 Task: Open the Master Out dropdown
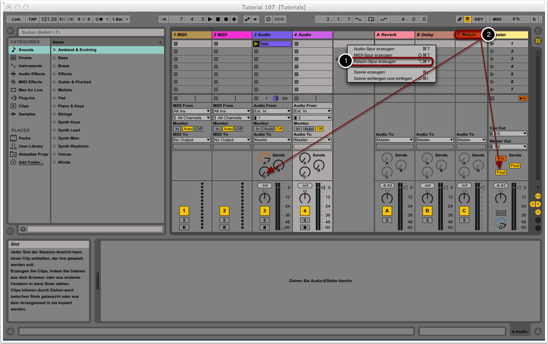click(508, 146)
